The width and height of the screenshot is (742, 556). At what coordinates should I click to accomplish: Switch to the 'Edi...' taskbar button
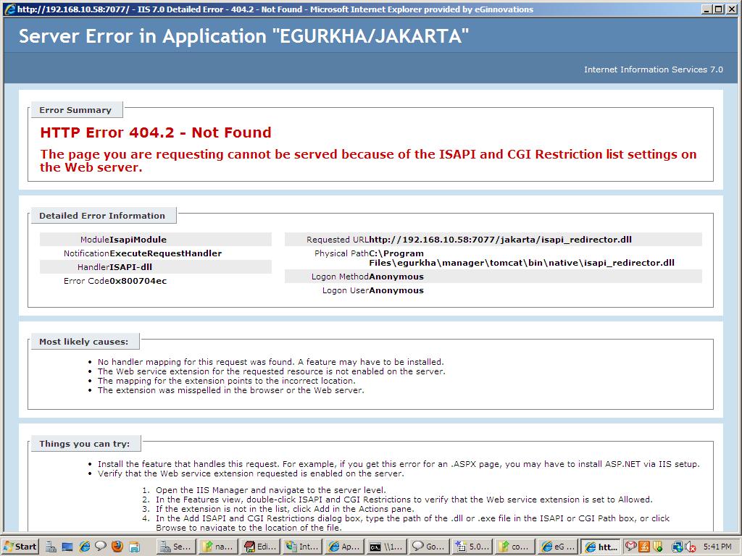[259, 547]
